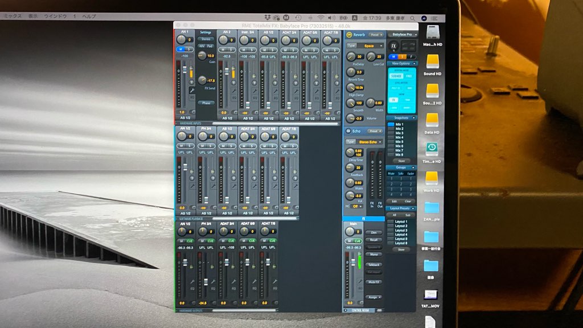
Task: Open the Notification Center list icon
Action: 434,18
